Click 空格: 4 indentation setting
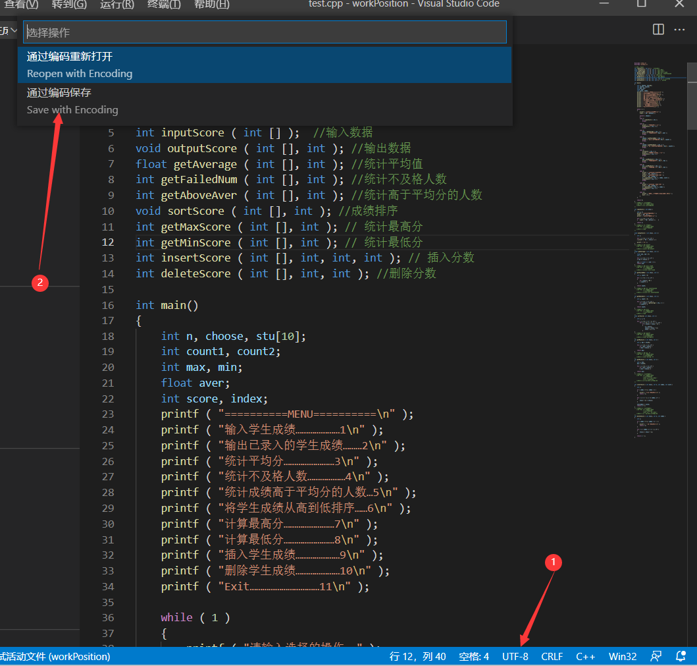 (x=473, y=656)
